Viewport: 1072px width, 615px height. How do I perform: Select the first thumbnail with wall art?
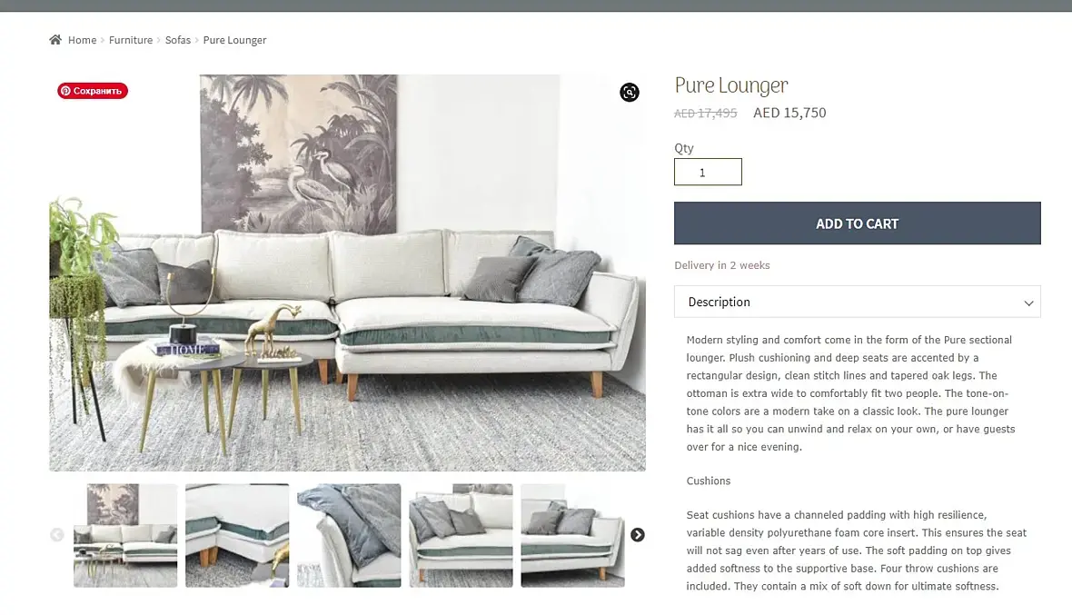(125, 536)
